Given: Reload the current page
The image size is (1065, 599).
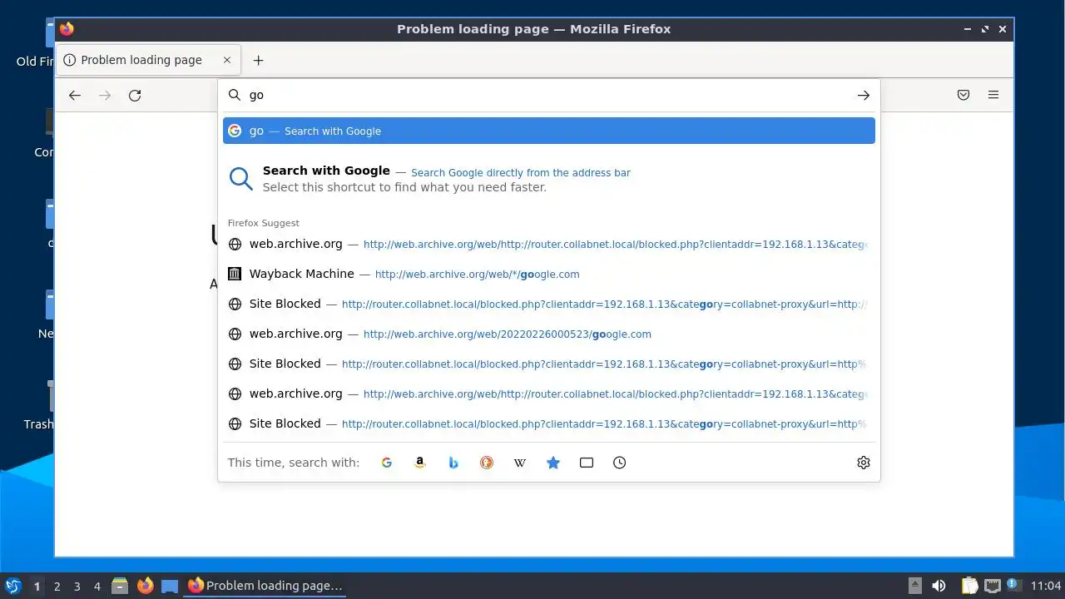Looking at the screenshot, I should pos(135,96).
